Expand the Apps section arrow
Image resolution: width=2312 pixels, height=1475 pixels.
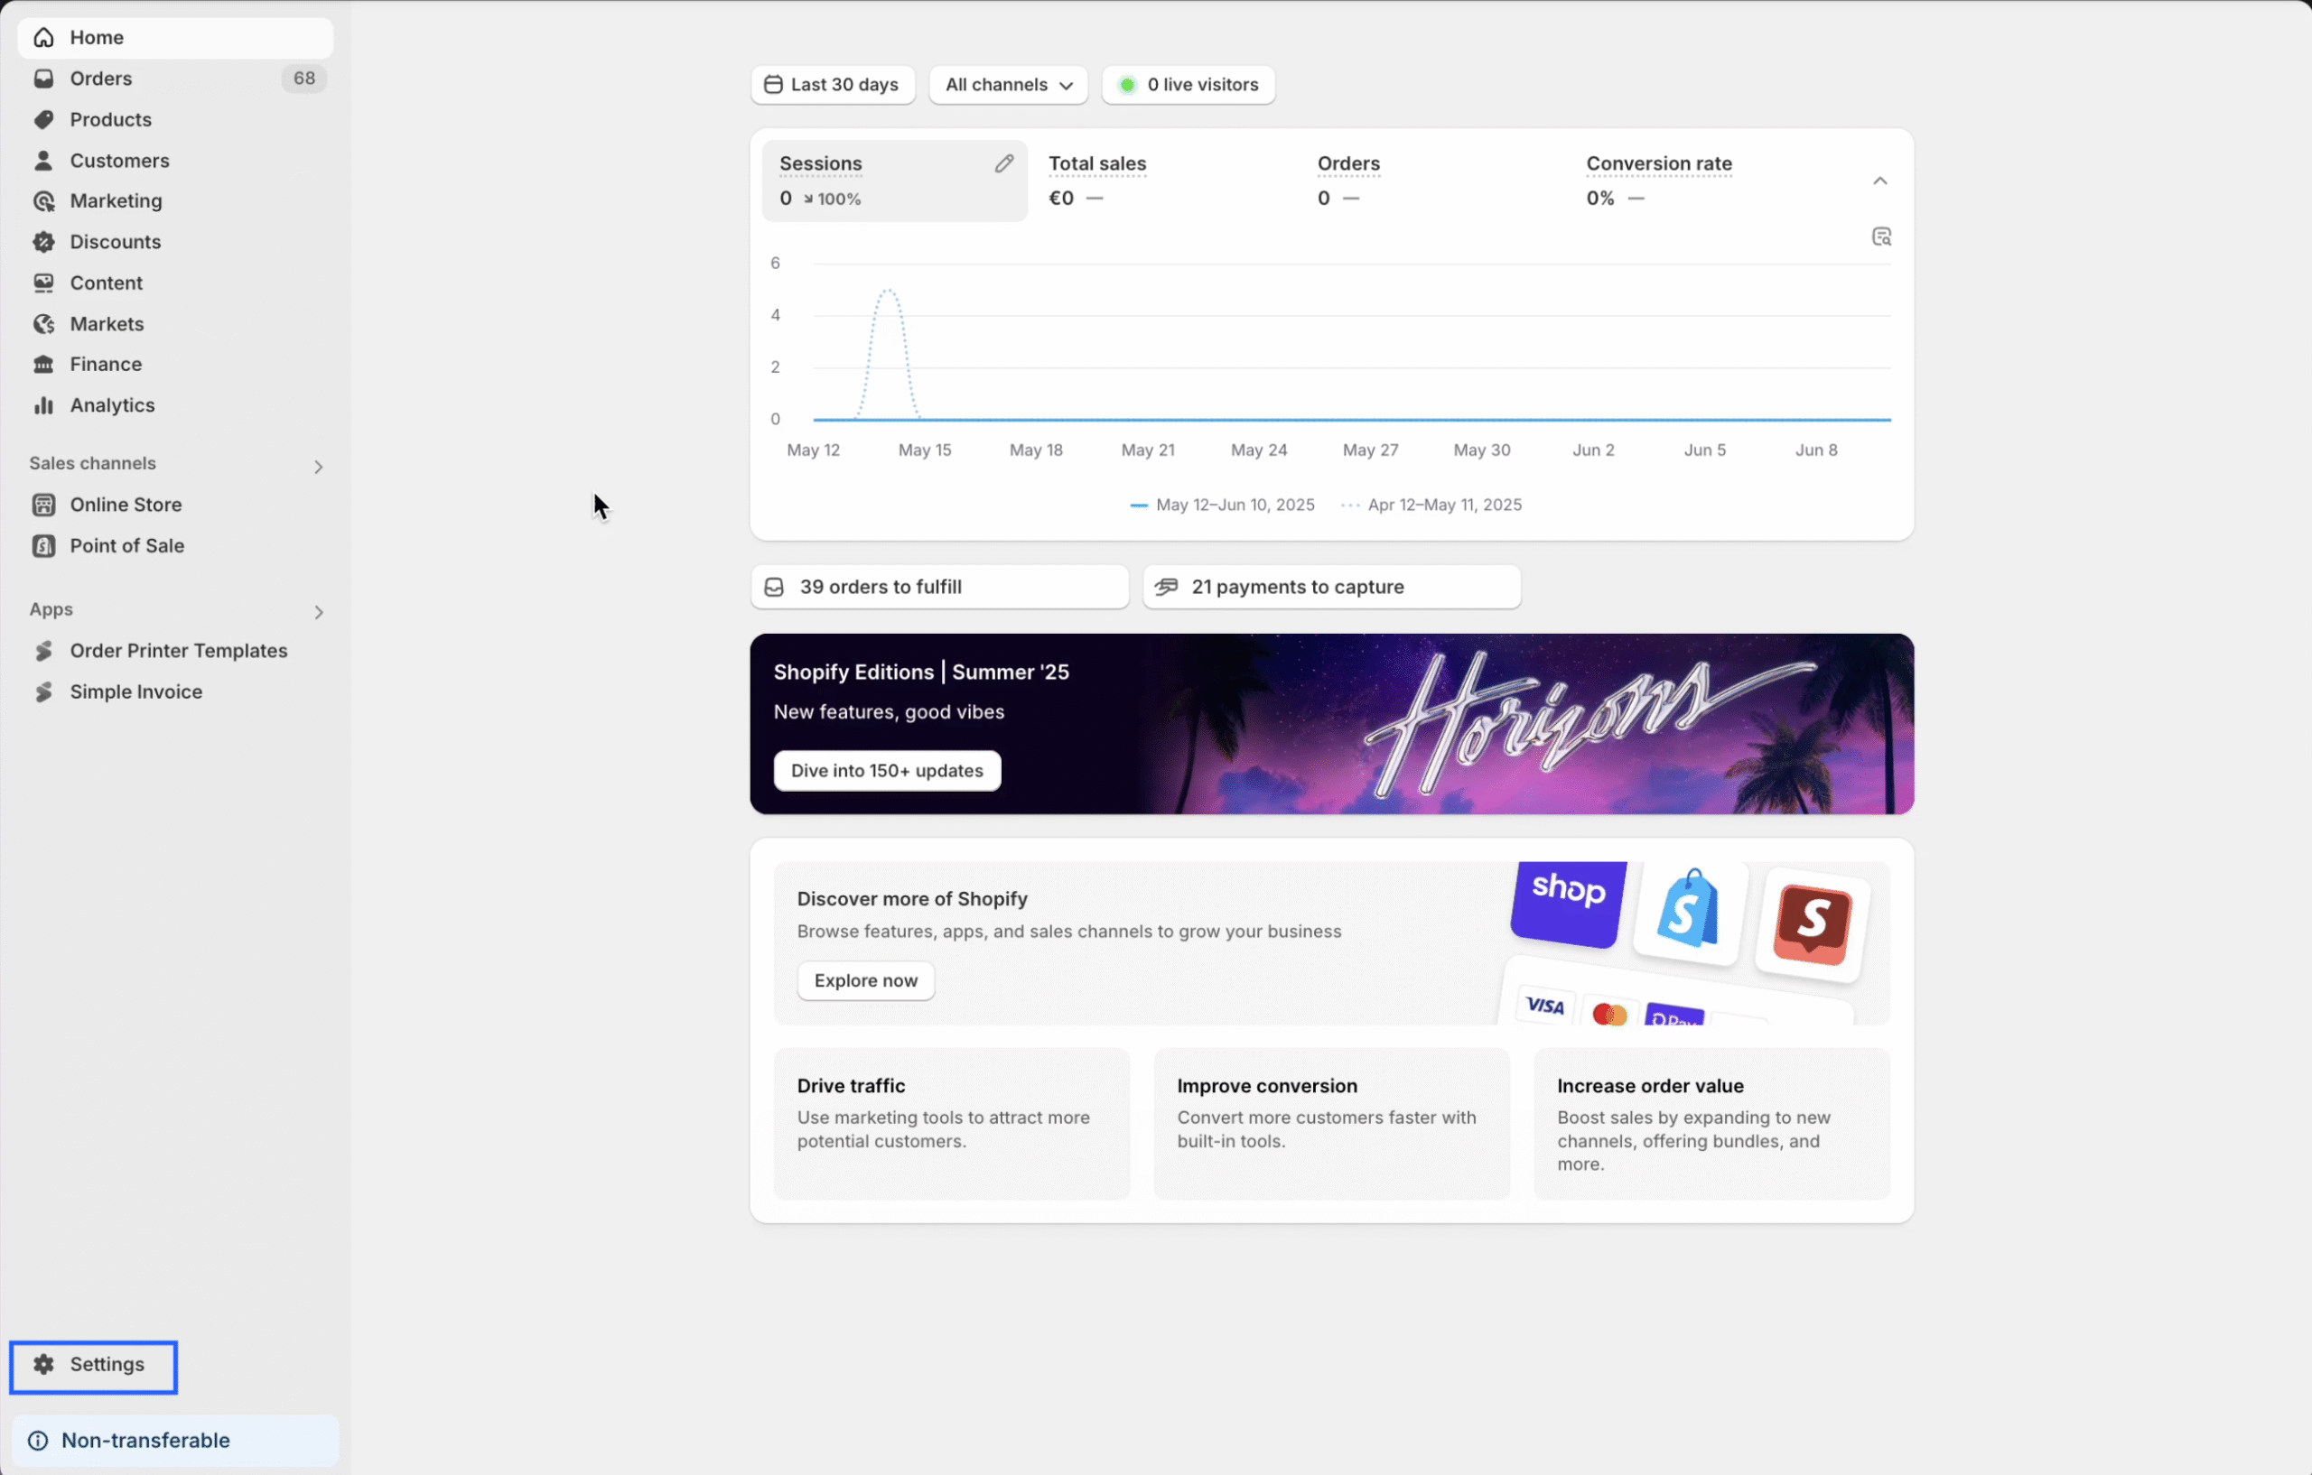pos(319,612)
